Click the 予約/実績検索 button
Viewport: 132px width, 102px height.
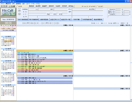tap(33, 20)
